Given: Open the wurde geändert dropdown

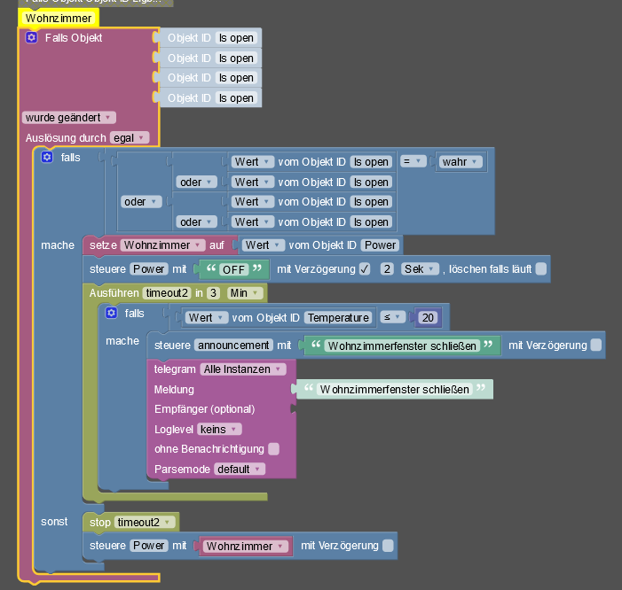Looking at the screenshot, I should (x=69, y=118).
